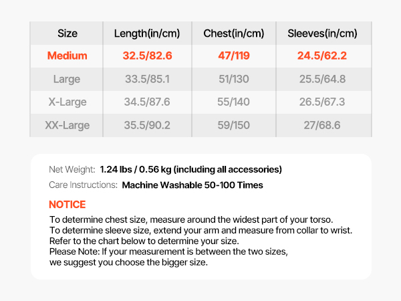Select the highlighted Medium size row label
This screenshot has width=401, height=301.
click(x=67, y=56)
